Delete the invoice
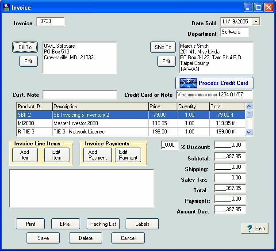The height and width of the screenshot is (251, 276). tap(85, 238)
